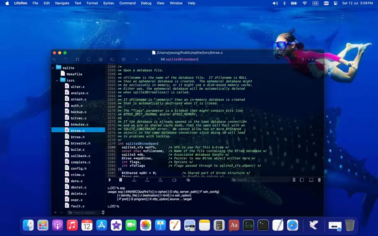Click the folder icon in top toolbar
Image resolution: width=378 pixels, height=236 pixels.
coord(66,59)
